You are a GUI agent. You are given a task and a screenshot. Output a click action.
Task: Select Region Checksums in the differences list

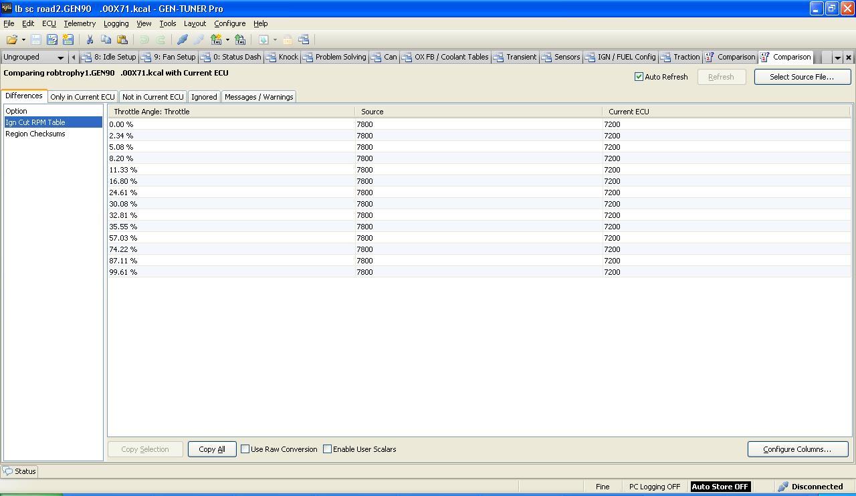tap(35, 134)
